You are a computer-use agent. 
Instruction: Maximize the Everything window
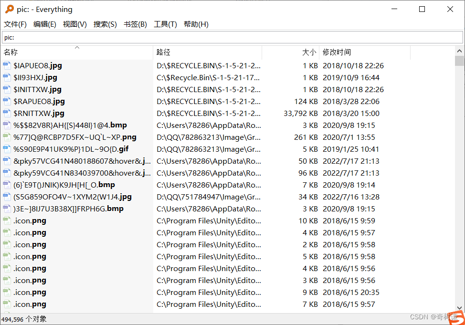[422, 9]
